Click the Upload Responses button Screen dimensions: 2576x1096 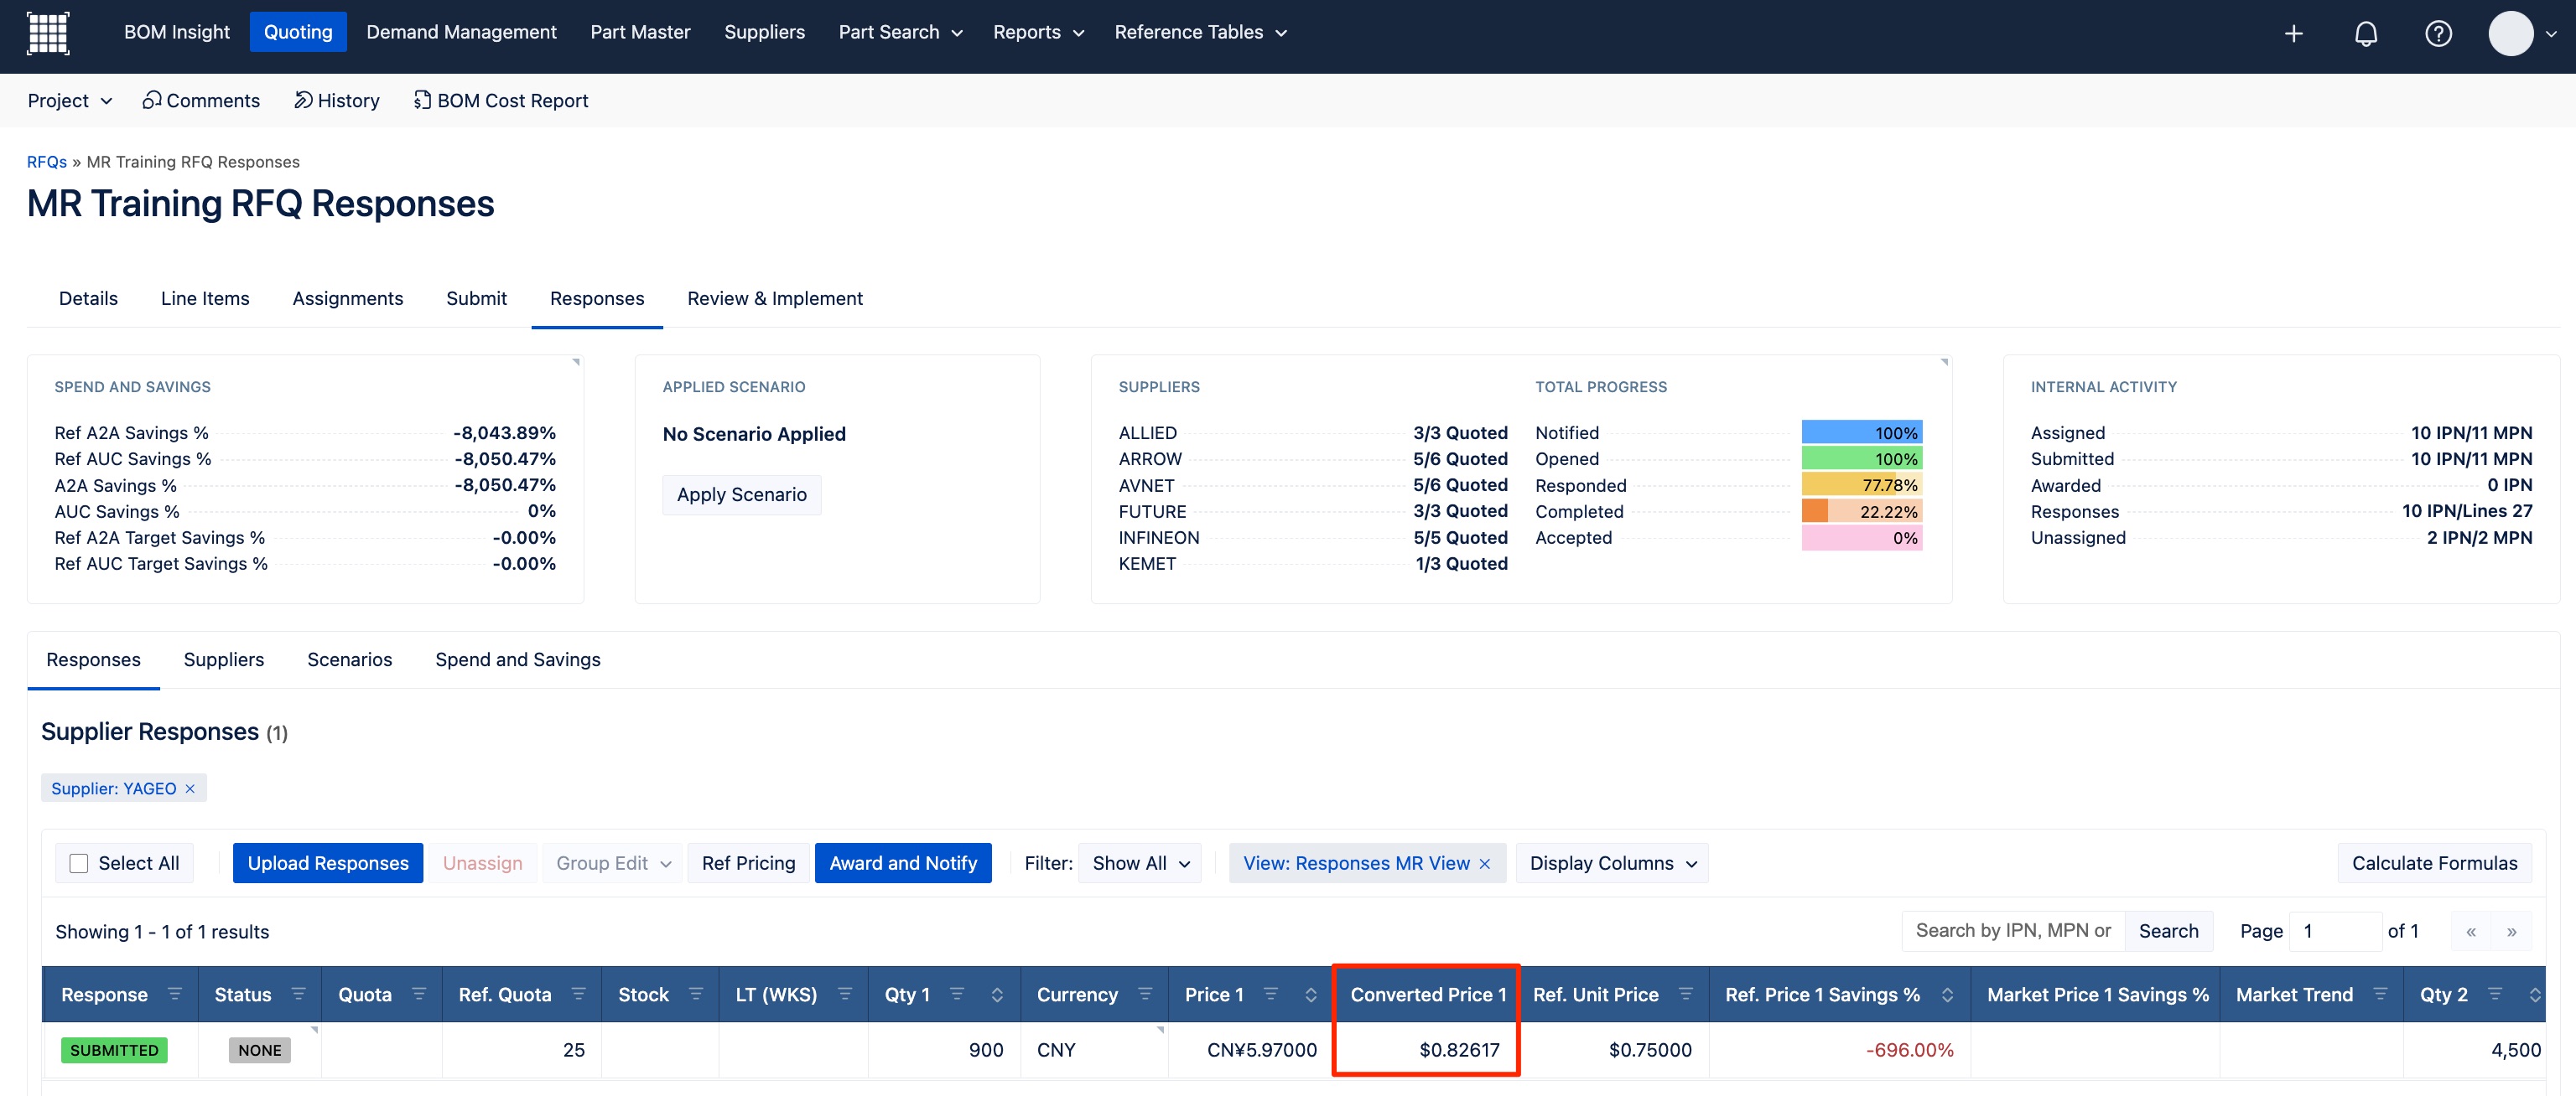coord(328,863)
